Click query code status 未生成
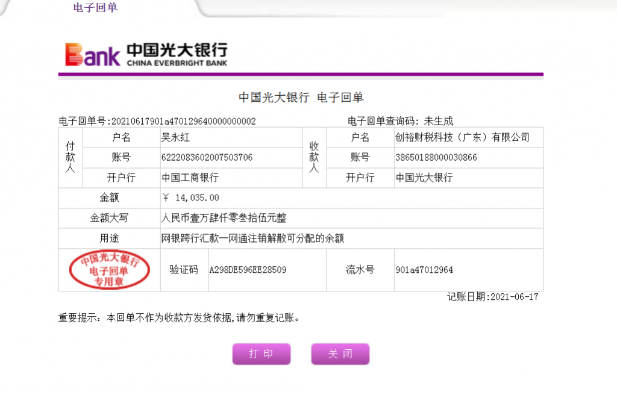The height and width of the screenshot is (395, 617). coord(439,121)
